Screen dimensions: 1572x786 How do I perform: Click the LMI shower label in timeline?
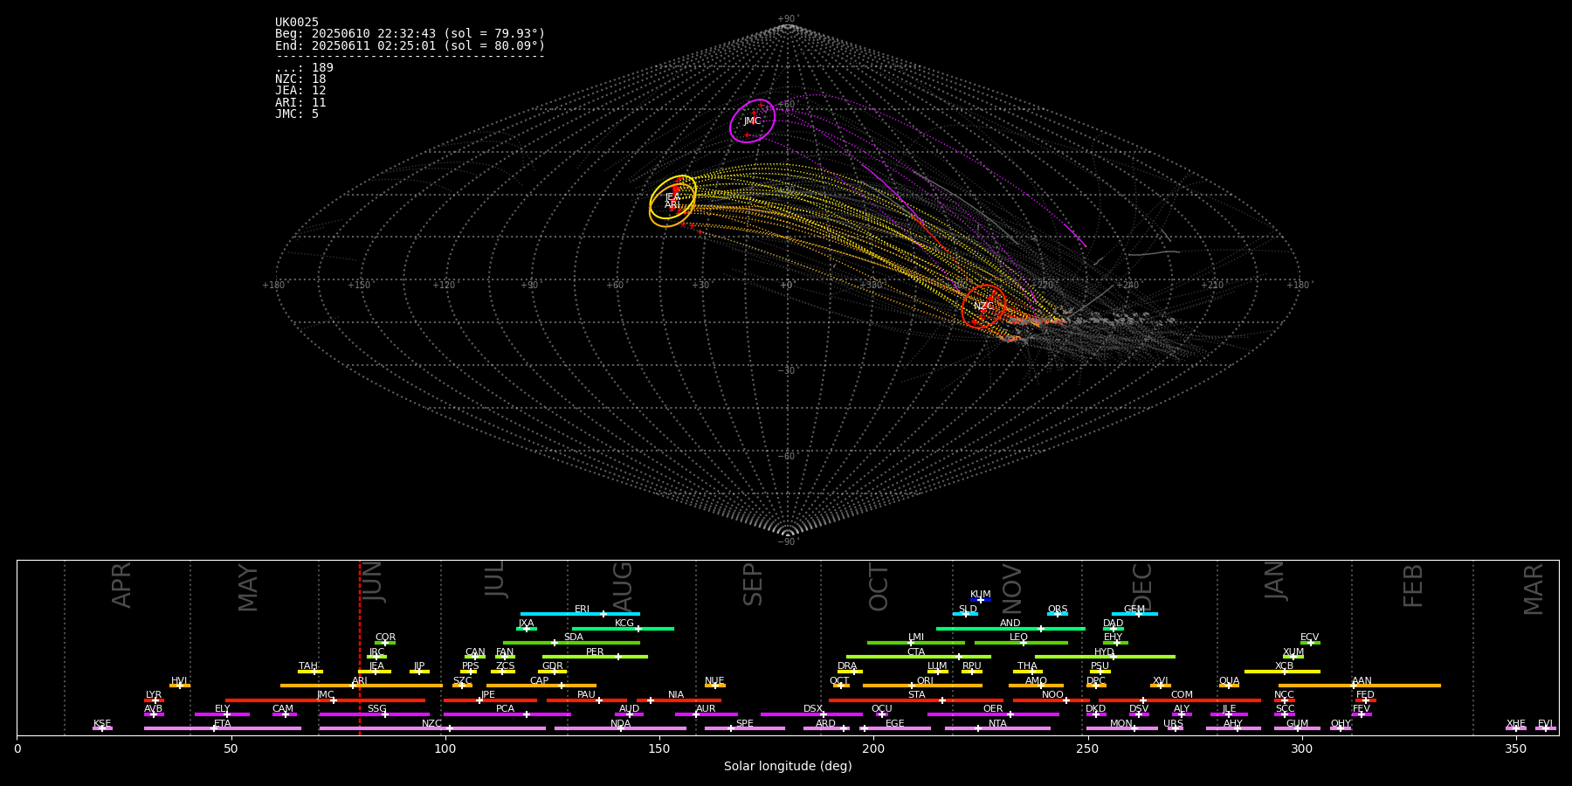(916, 638)
